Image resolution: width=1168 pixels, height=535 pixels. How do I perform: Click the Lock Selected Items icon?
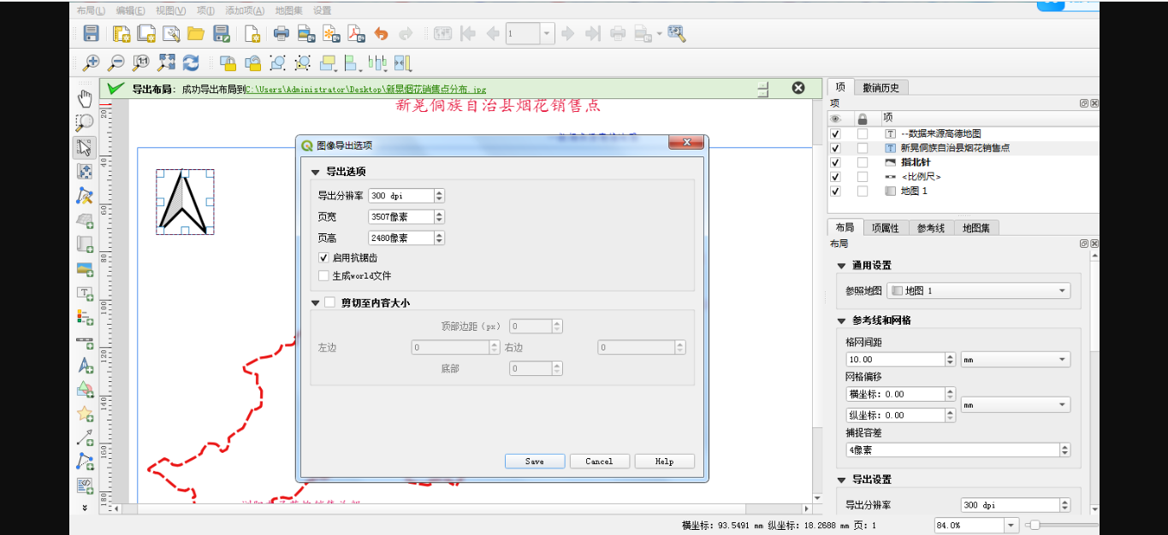(228, 62)
